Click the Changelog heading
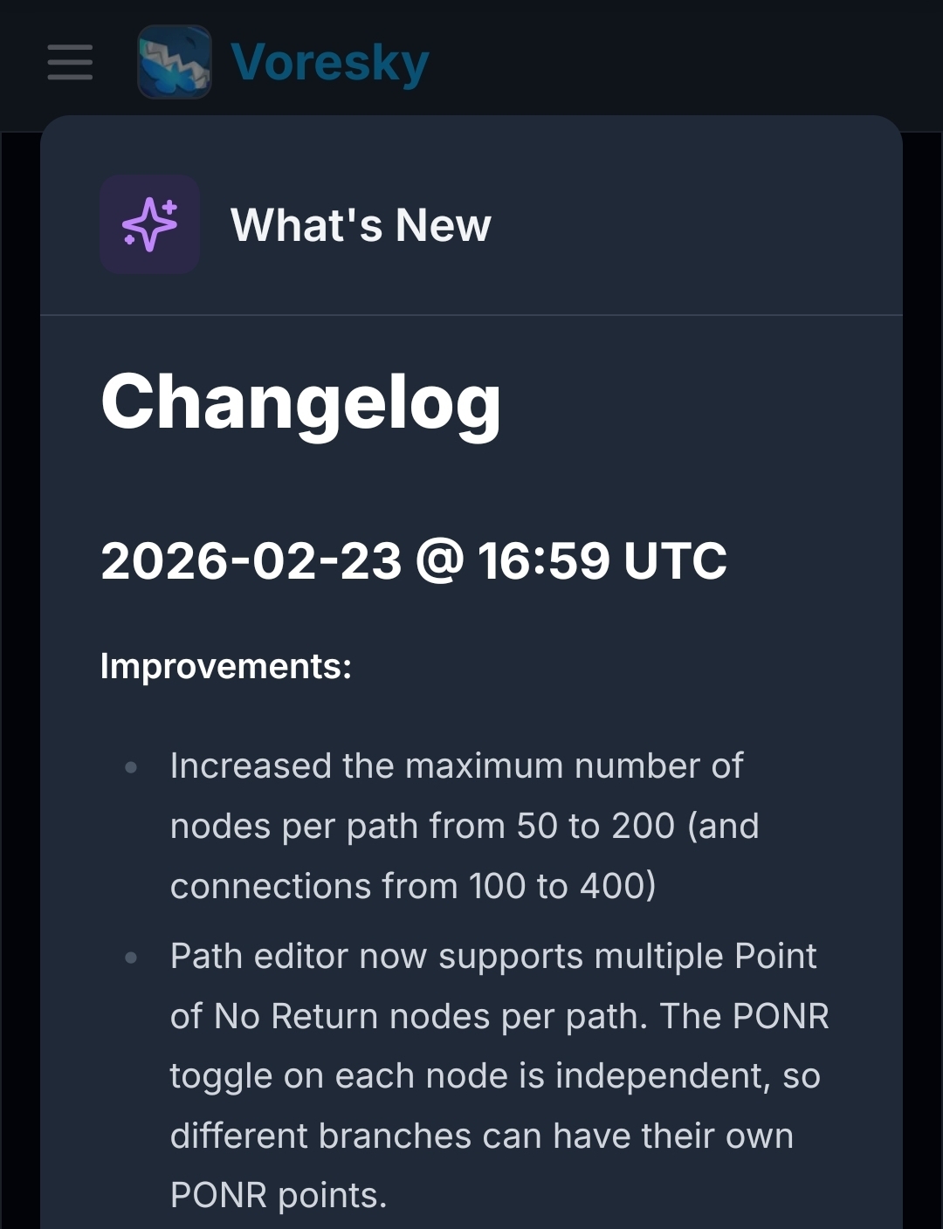The image size is (943, 1229). click(x=301, y=402)
